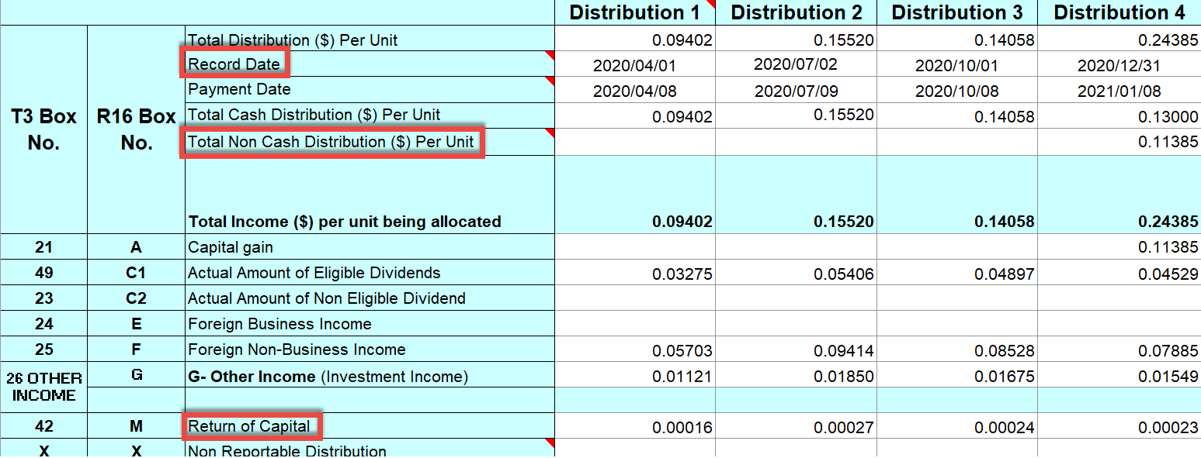Select the R16 Box No. header cell
Image resolution: width=1201 pixels, height=458 pixels.
(136, 129)
